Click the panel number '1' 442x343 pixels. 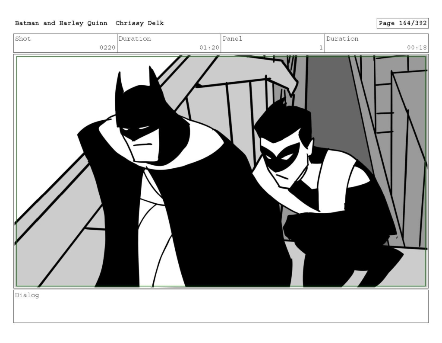(x=321, y=48)
